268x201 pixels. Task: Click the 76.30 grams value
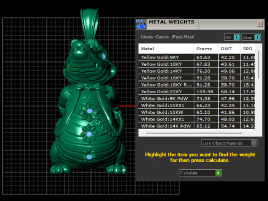pyautogui.click(x=203, y=71)
